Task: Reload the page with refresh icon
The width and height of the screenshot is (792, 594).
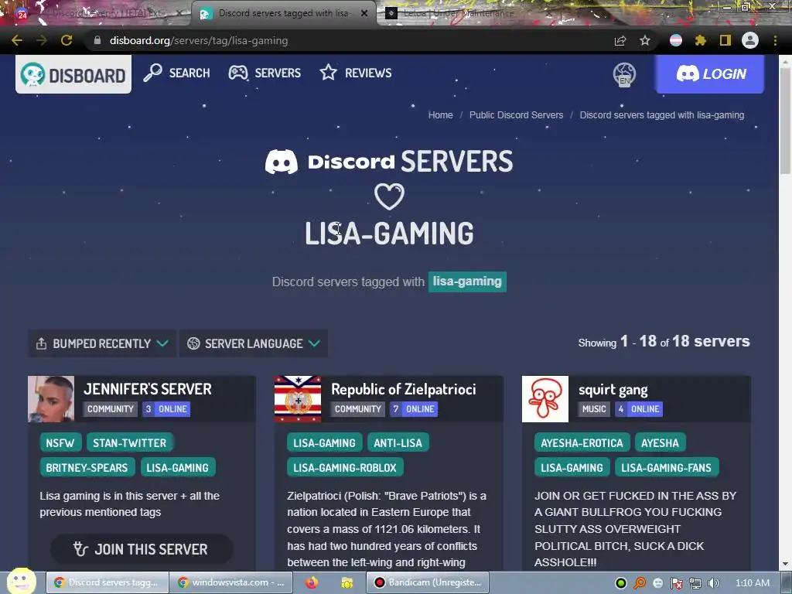Action: (x=67, y=40)
